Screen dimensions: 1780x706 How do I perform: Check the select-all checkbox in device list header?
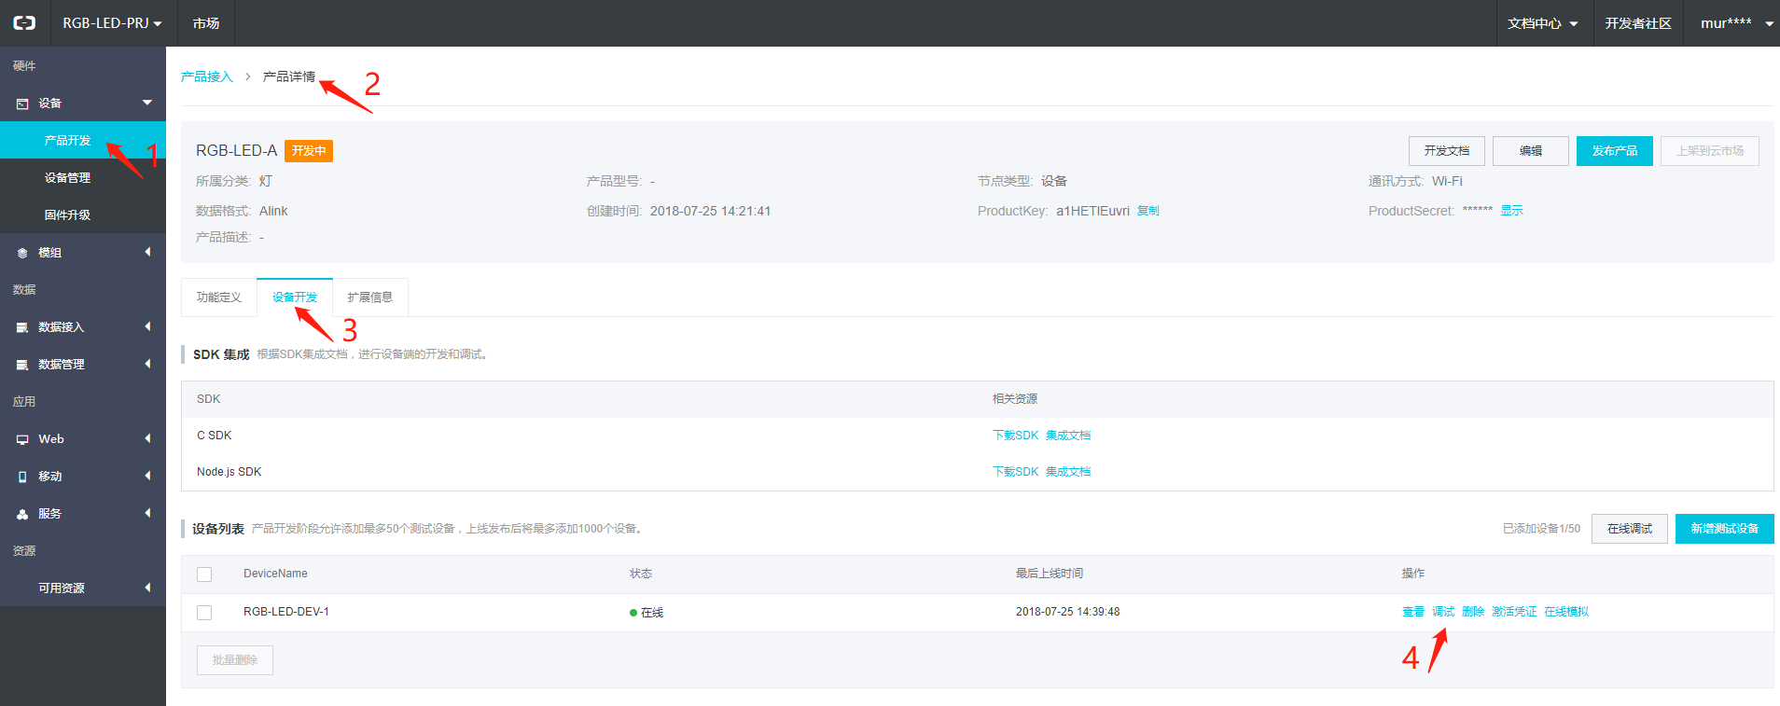pyautogui.click(x=204, y=574)
